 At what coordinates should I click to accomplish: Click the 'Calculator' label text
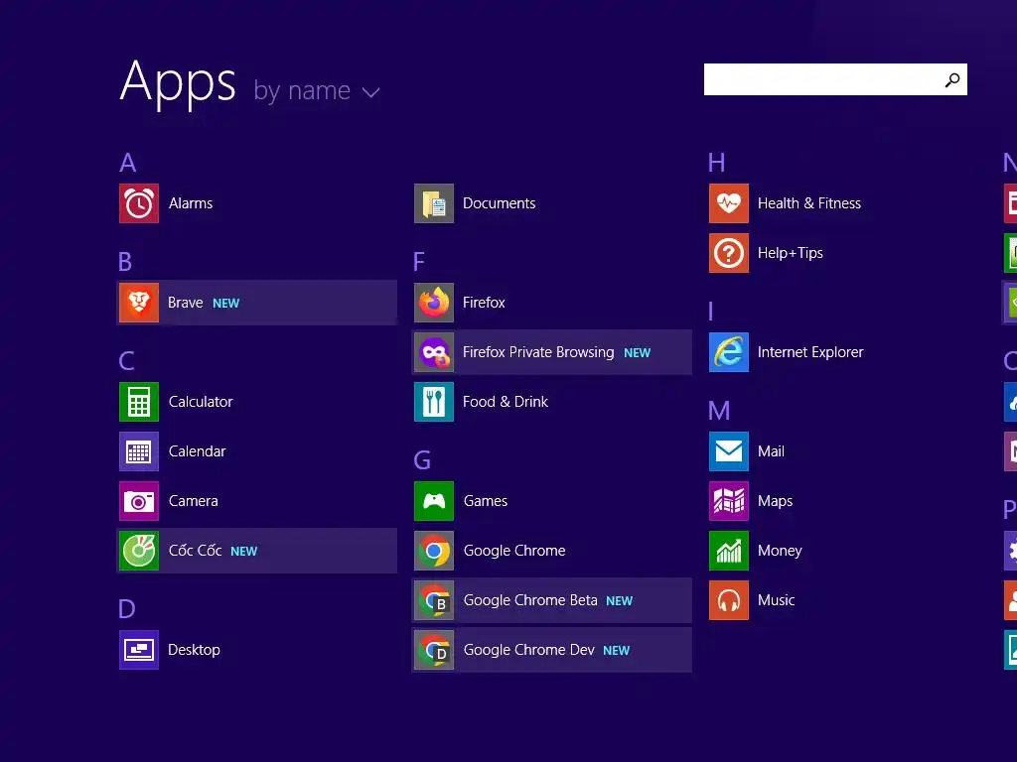coord(201,402)
